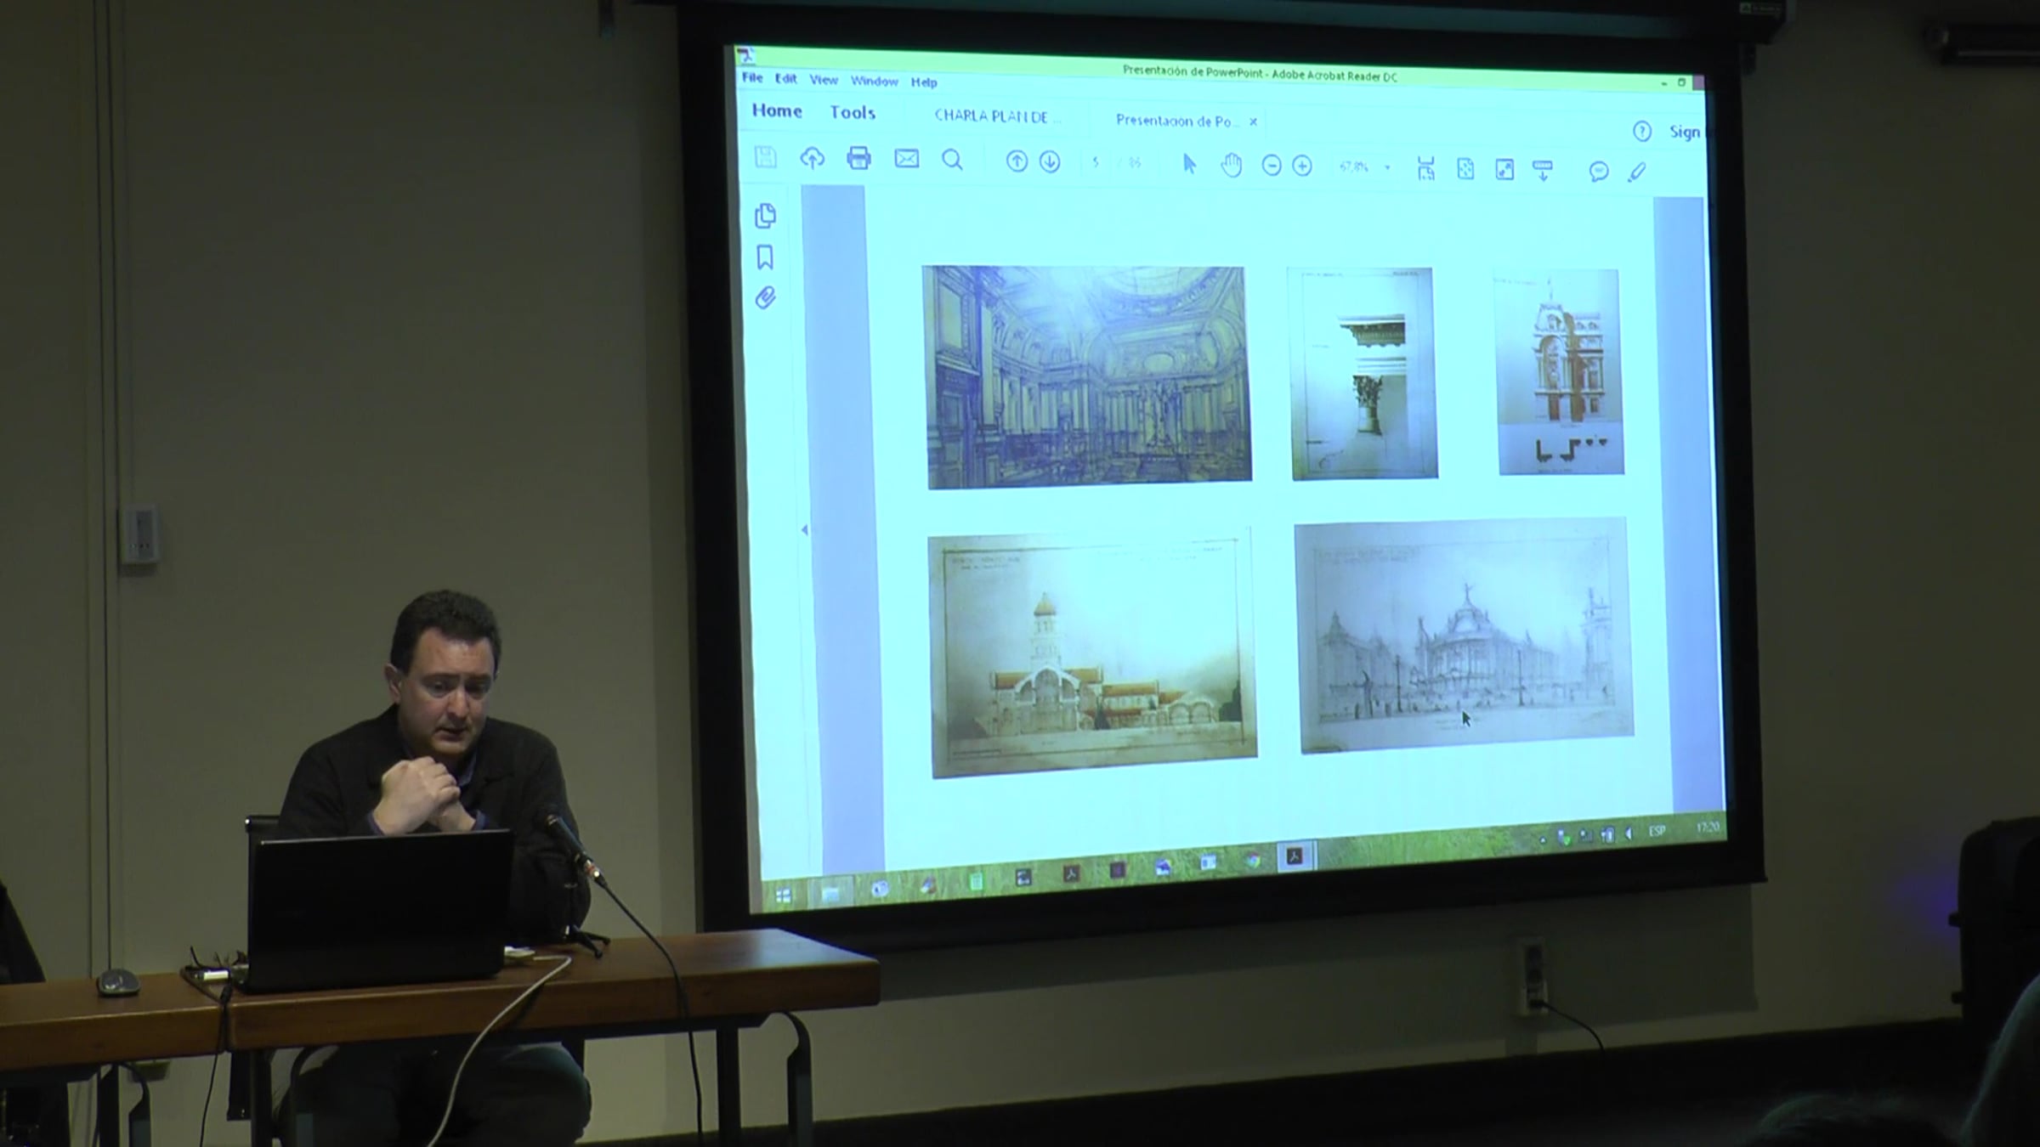2040x1147 pixels.
Task: Open the Find text magnifier
Action: (x=952, y=160)
